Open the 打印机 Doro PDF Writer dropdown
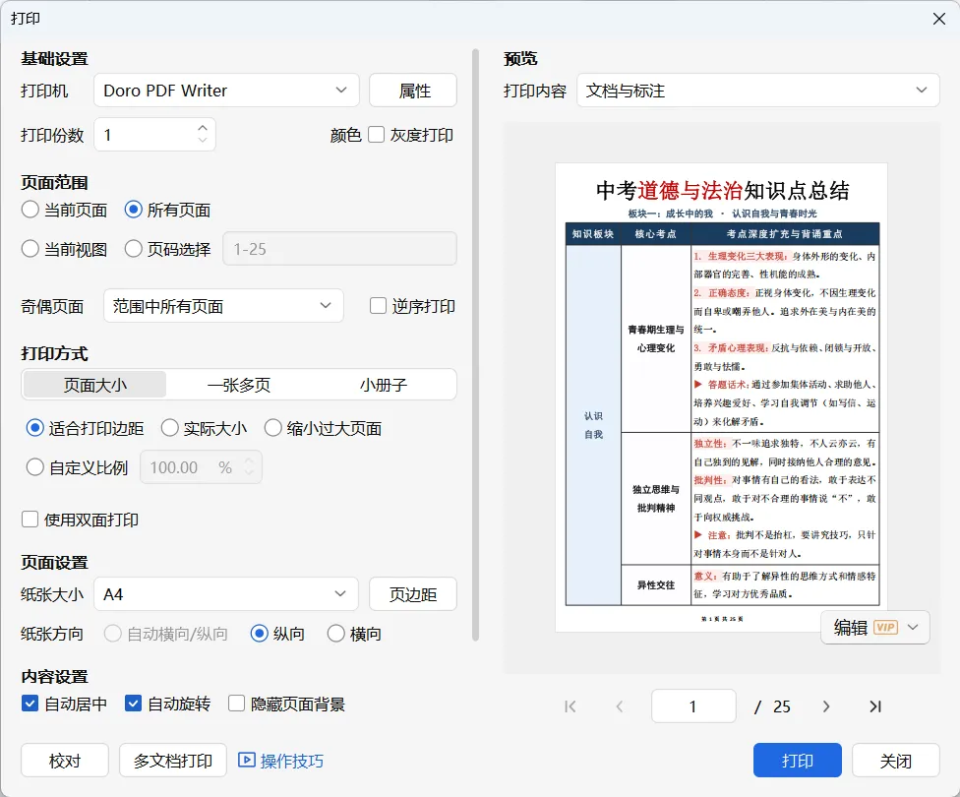960x797 pixels. pyautogui.click(x=226, y=91)
